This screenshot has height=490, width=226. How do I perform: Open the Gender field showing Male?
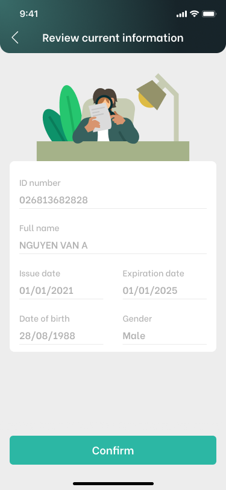[x=165, y=336]
